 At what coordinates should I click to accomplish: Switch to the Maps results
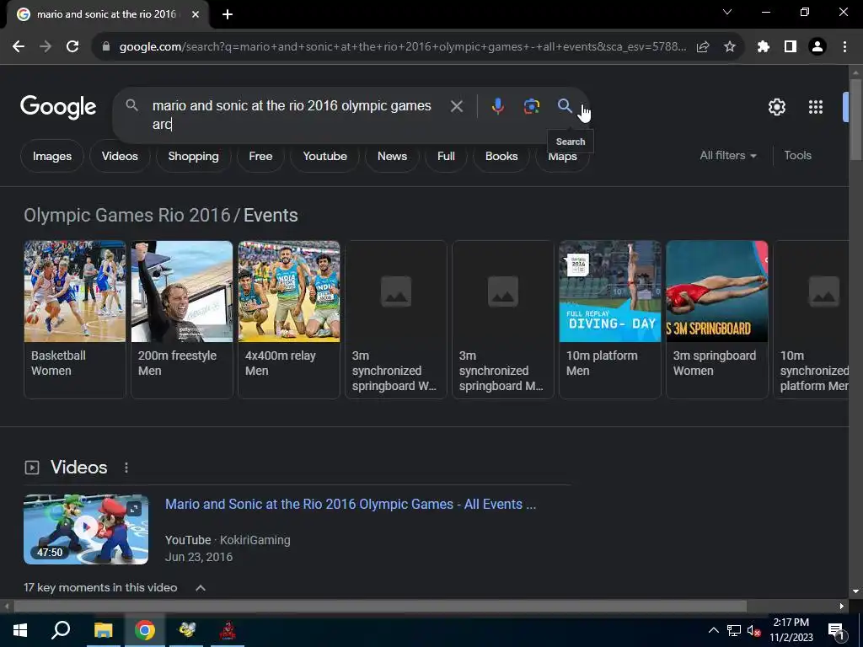pyautogui.click(x=562, y=158)
